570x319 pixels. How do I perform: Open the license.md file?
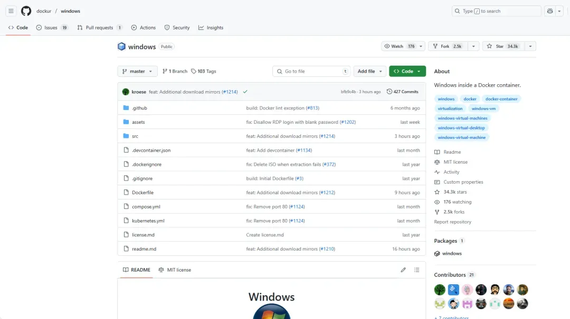(143, 235)
